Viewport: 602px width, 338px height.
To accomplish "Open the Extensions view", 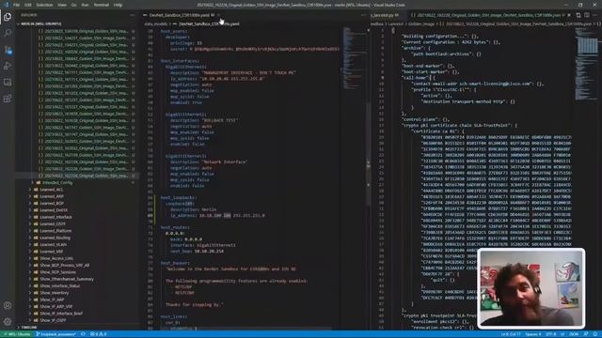I will 8,99.
